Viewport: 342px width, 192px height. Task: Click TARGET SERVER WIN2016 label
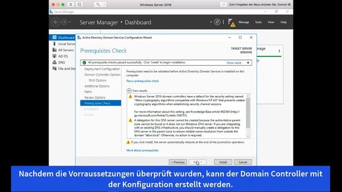click(241, 50)
